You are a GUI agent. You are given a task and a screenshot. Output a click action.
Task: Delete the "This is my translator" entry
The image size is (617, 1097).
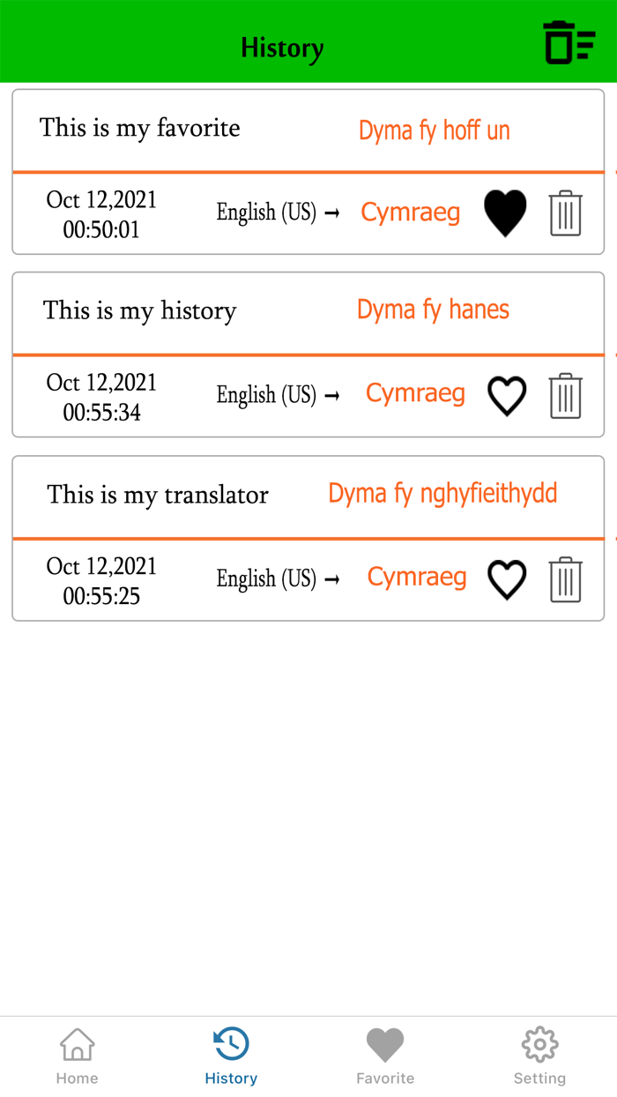click(x=565, y=578)
